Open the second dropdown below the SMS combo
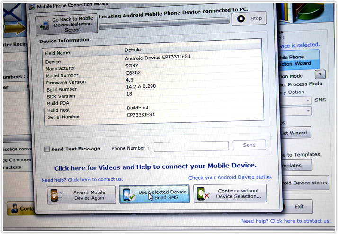The width and height of the screenshot is (338, 234). pyautogui.click(x=308, y=111)
